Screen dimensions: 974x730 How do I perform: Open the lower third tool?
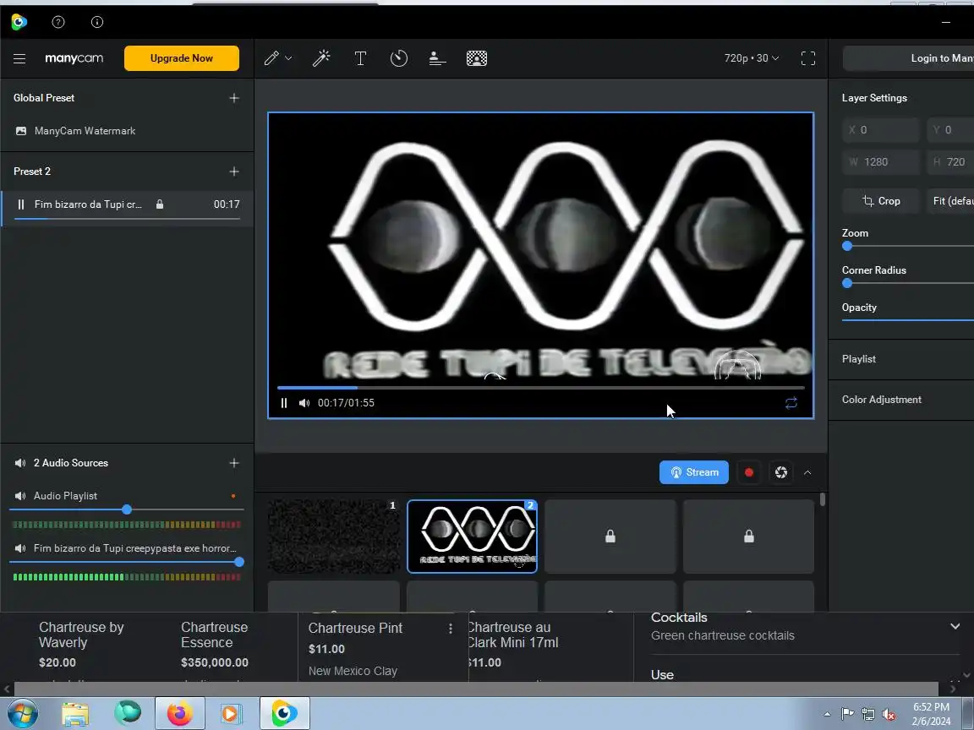tap(437, 58)
